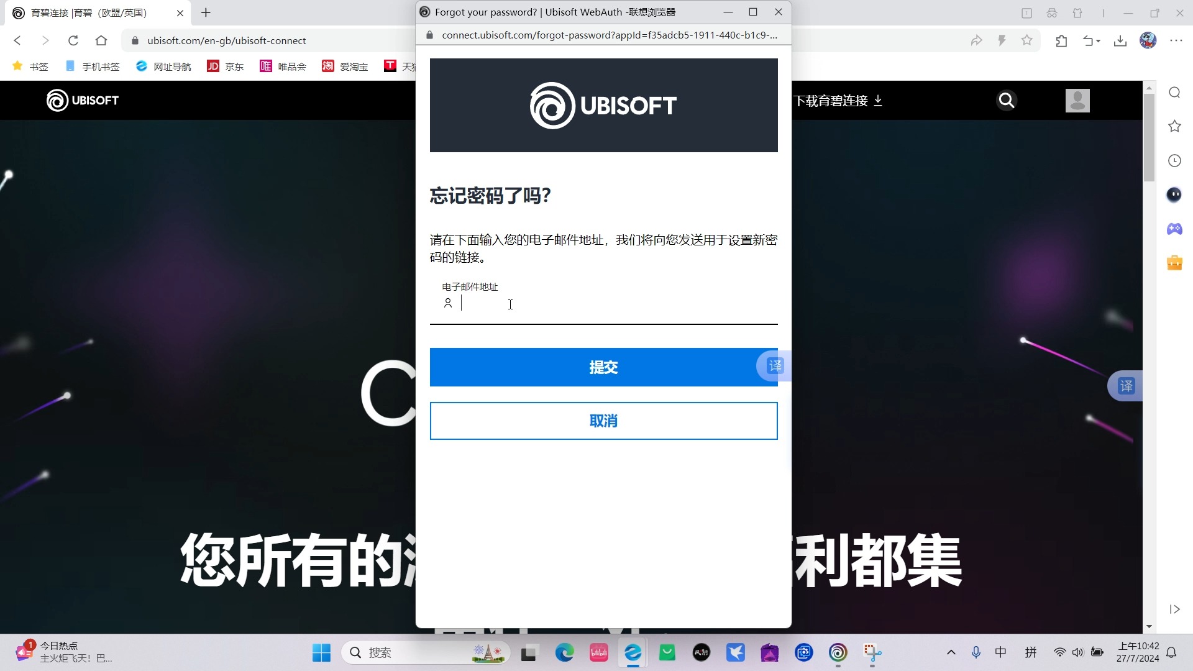This screenshot has height=671, width=1193.
Task: Click the share arrow icon in the toolbar
Action: (x=977, y=40)
